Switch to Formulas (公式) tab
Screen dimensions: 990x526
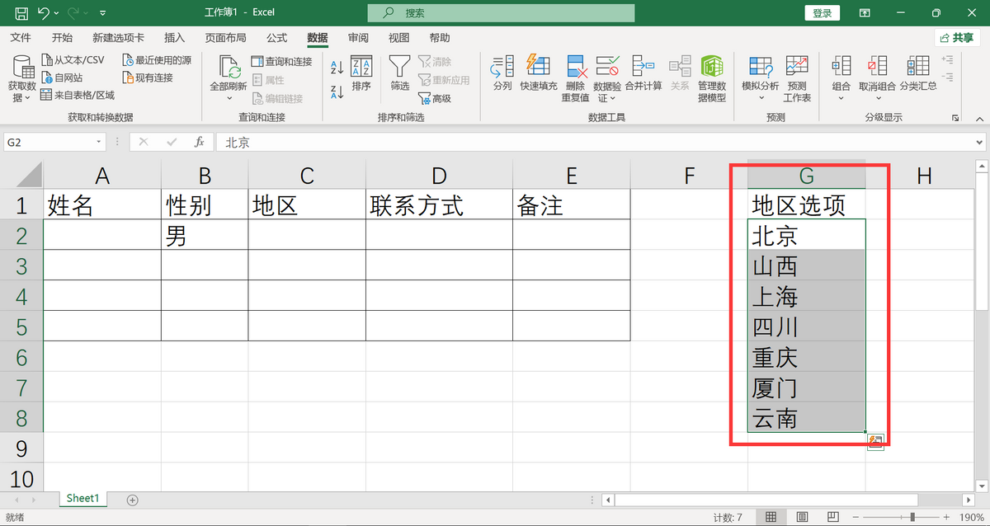click(277, 38)
